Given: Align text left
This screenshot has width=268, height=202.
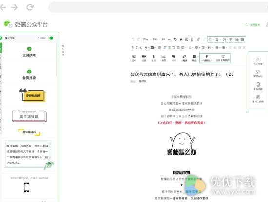Looking at the screenshot, I should [x=165, y=48].
